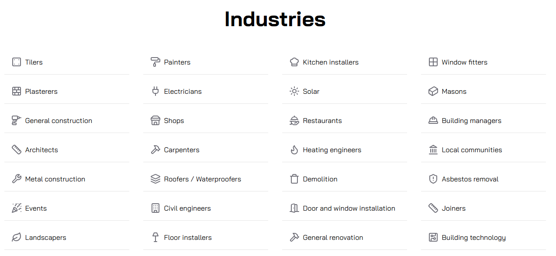Open the Tilers industry link
Screen dimensions: 556x256
click(34, 62)
